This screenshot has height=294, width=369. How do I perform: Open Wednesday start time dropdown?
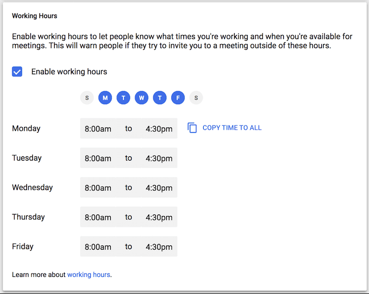click(x=98, y=188)
